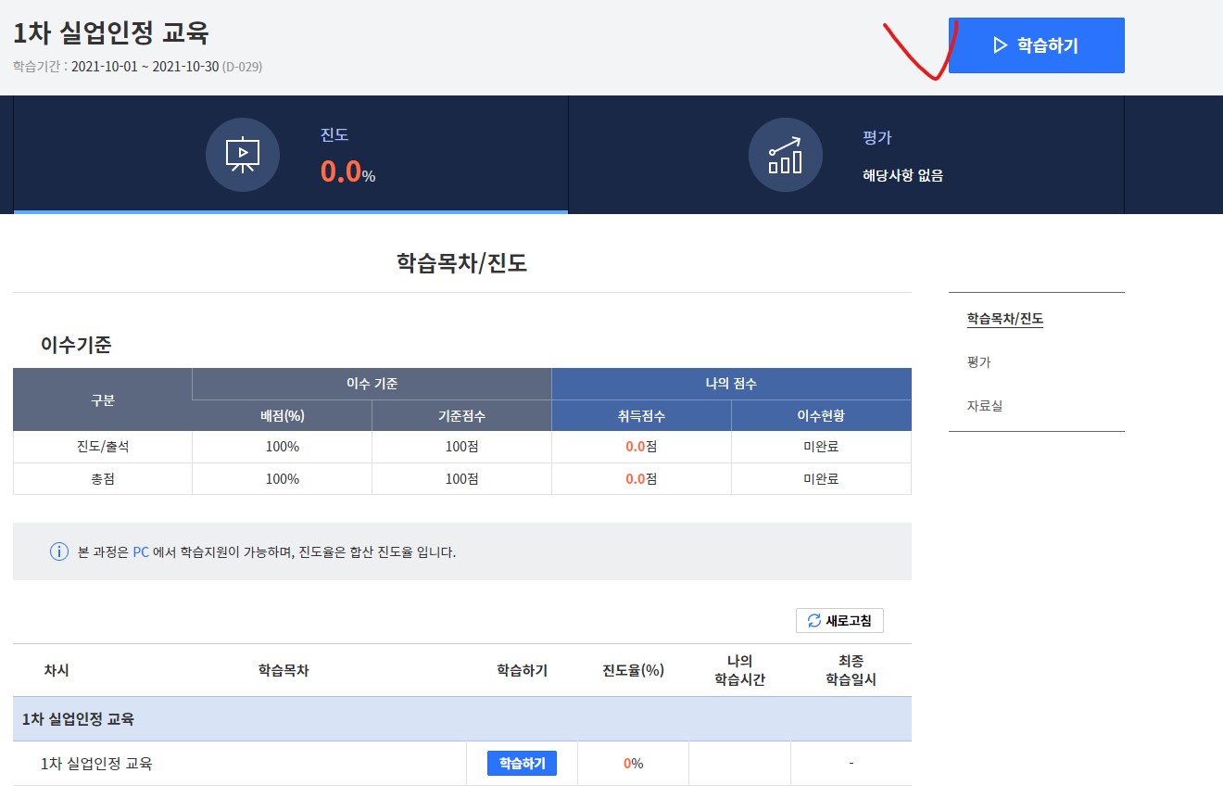1223x798 pixels.
Task: Click 100점 in the 진도/출석 row
Action: pos(461,447)
